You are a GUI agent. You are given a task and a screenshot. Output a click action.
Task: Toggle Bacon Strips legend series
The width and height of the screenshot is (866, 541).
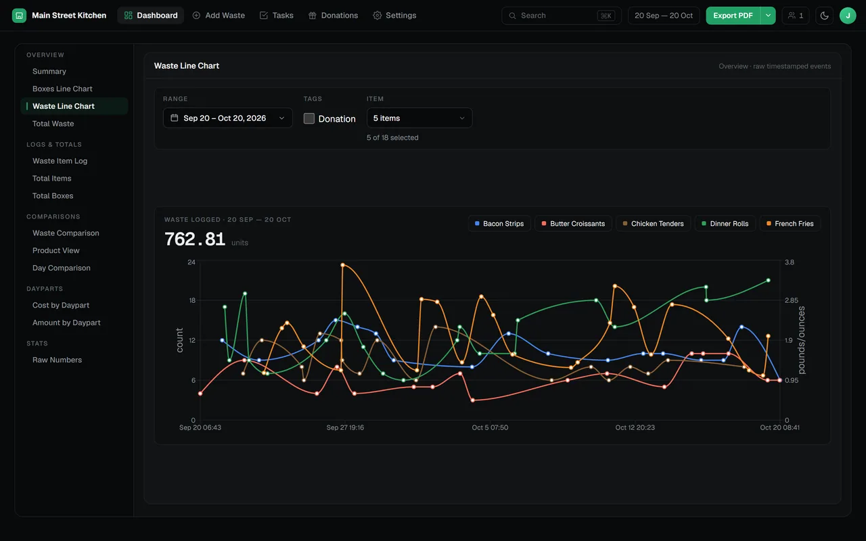click(499, 223)
